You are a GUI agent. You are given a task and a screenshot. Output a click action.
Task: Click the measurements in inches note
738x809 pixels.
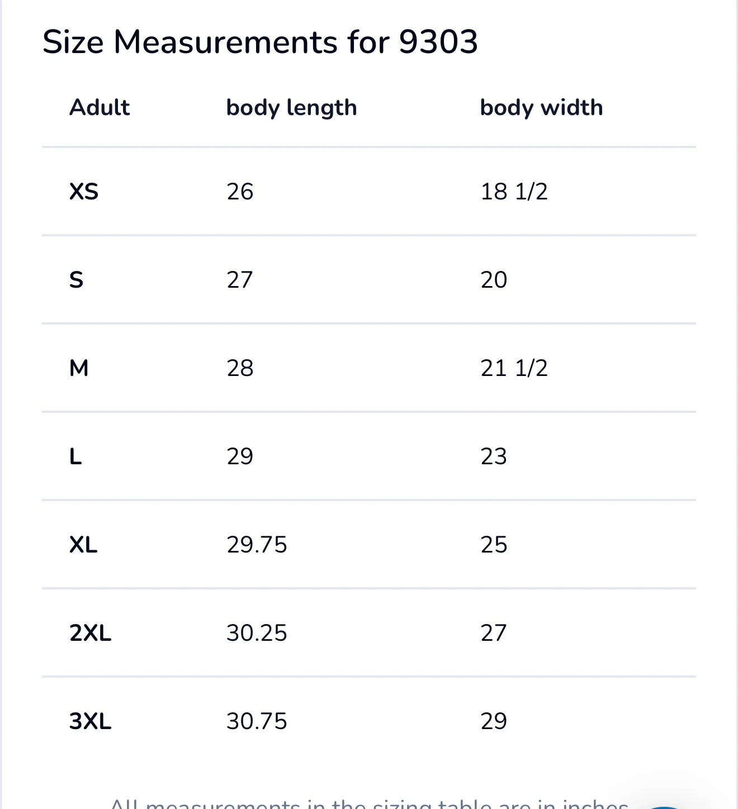(369, 803)
